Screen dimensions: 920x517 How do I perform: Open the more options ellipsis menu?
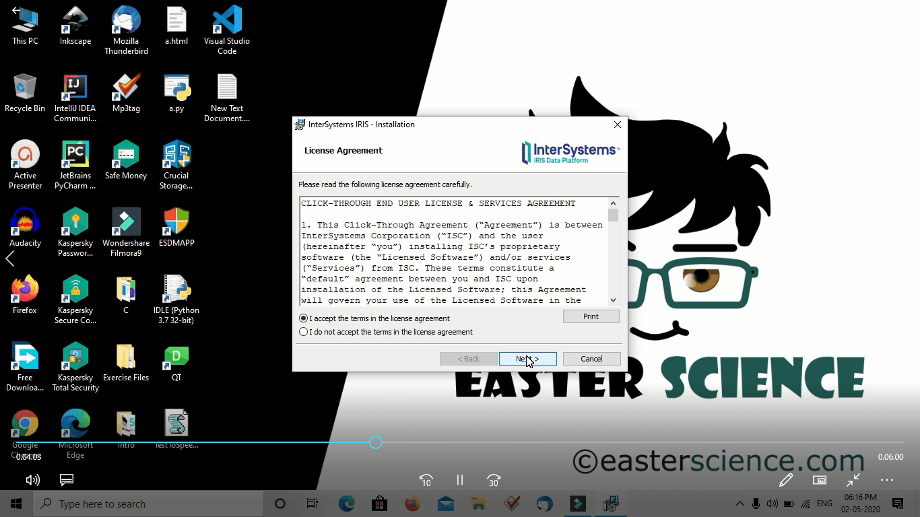coord(887,480)
